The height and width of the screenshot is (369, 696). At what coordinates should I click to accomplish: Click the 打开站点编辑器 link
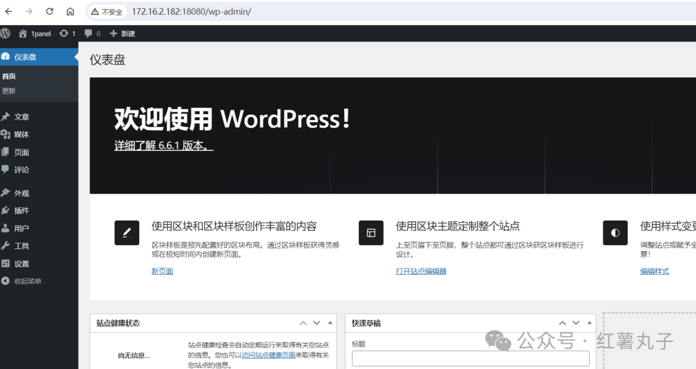(421, 271)
